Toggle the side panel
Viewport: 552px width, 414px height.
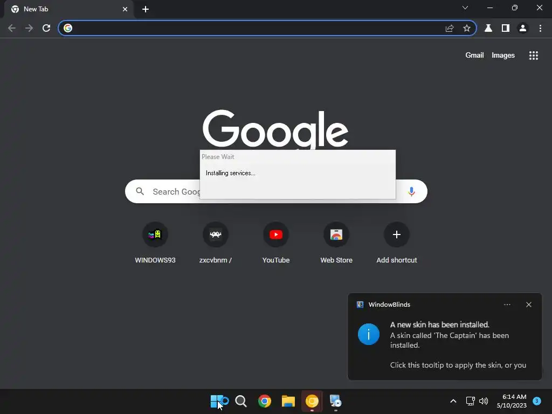[506, 28]
